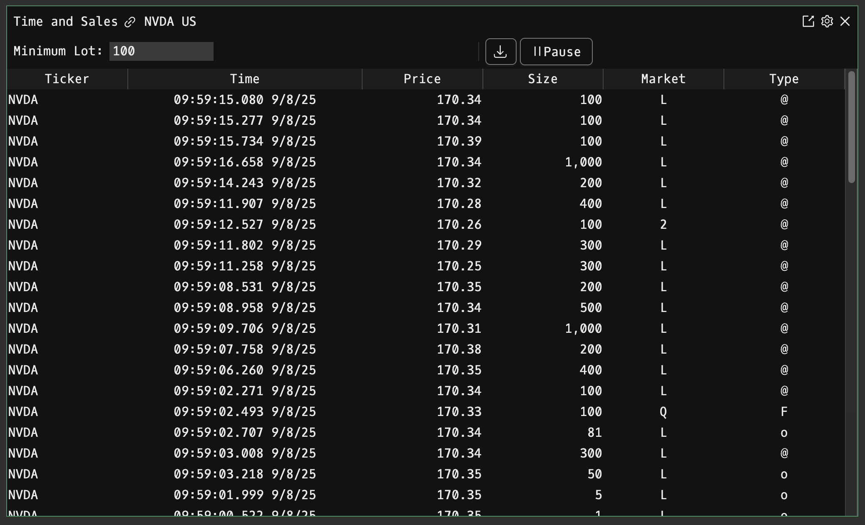The image size is (865, 525).
Task: Click type F in the 09:59:02.493 row
Action: coord(784,412)
